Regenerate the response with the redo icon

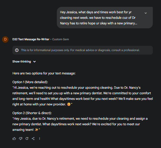coord(27,138)
